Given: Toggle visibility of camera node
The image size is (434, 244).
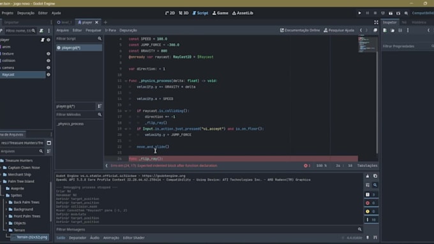Looking at the screenshot, I should click(49, 68).
